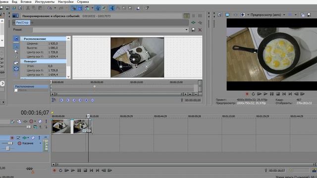Arm the audio track for recording
Viewport: 317px width, 178px height.
click(12, 137)
